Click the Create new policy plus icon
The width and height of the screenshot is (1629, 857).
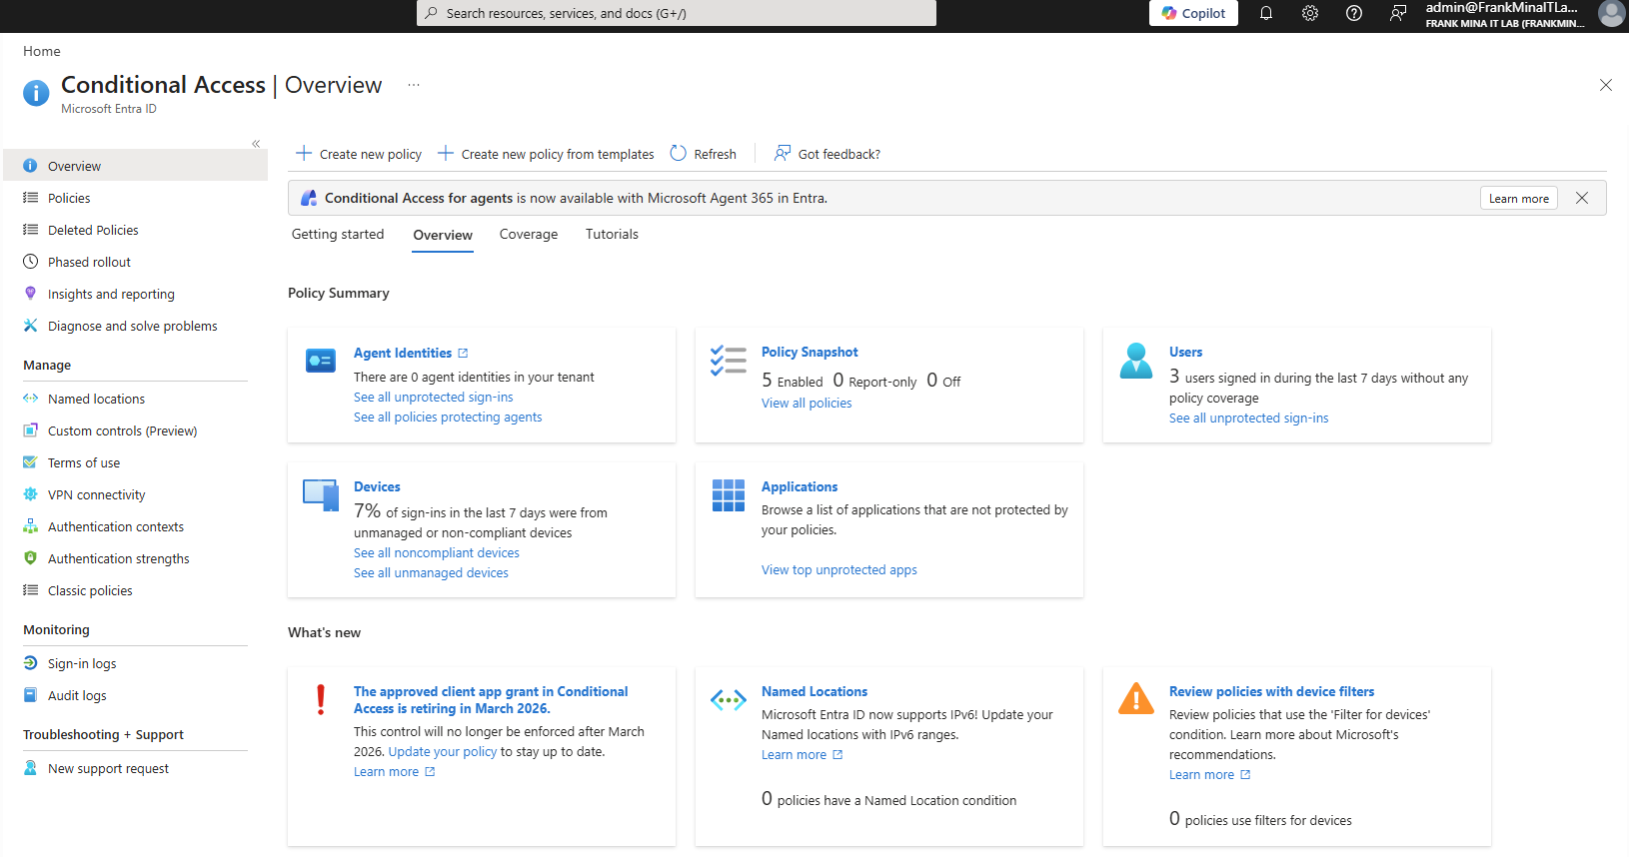304,153
